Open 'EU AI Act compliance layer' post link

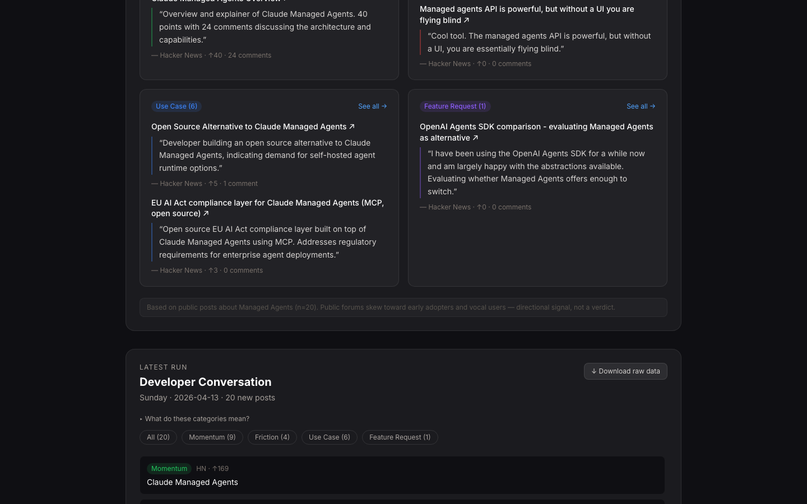tap(268, 208)
